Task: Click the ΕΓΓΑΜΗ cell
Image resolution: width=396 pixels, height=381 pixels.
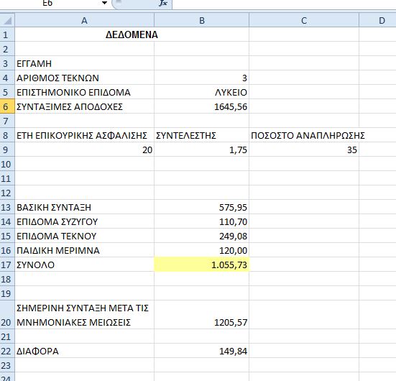Action: click(84, 63)
